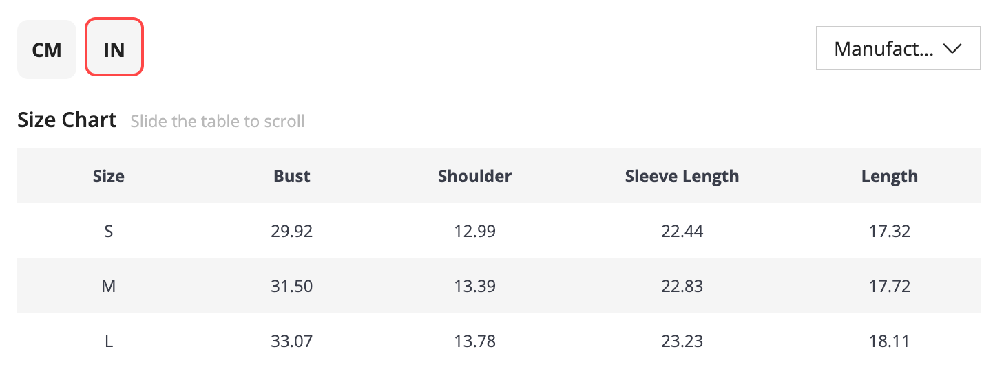The image size is (1004, 382).
Task: Click shoulder value 13.39
Action: 475,286
